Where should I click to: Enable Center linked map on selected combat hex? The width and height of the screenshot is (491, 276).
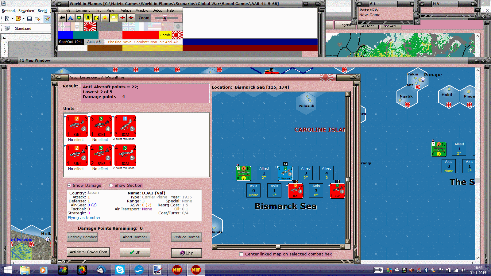pos(242,254)
